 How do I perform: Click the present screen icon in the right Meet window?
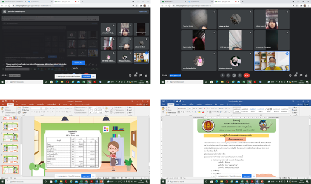tap(234, 76)
